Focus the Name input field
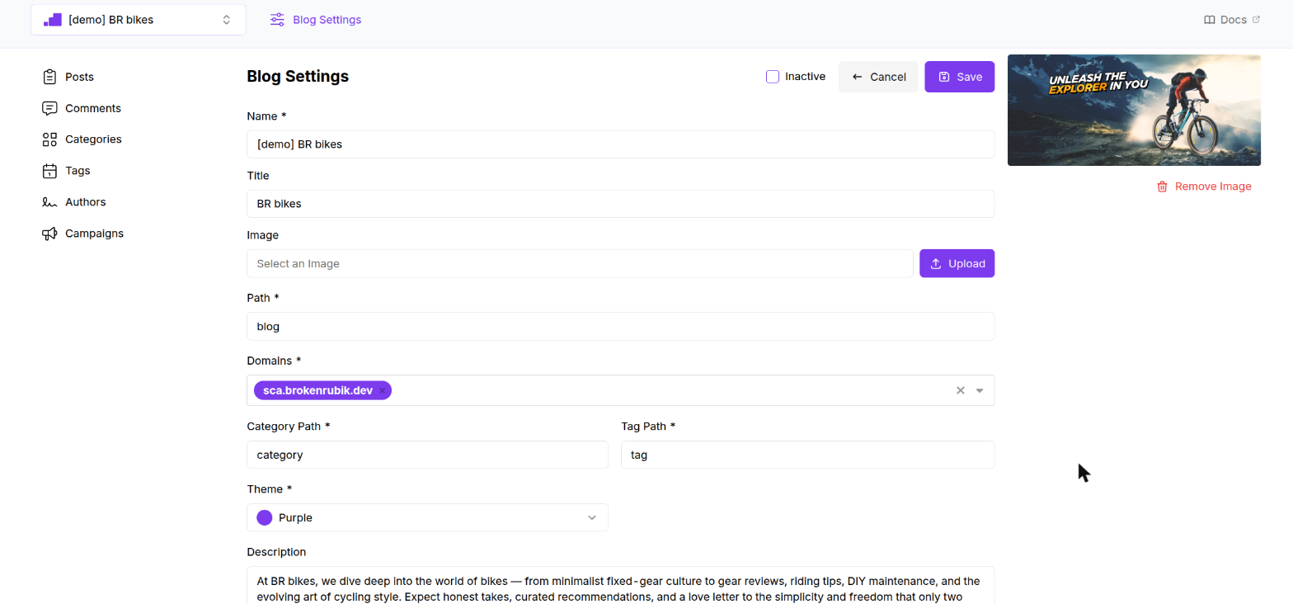 click(x=620, y=144)
